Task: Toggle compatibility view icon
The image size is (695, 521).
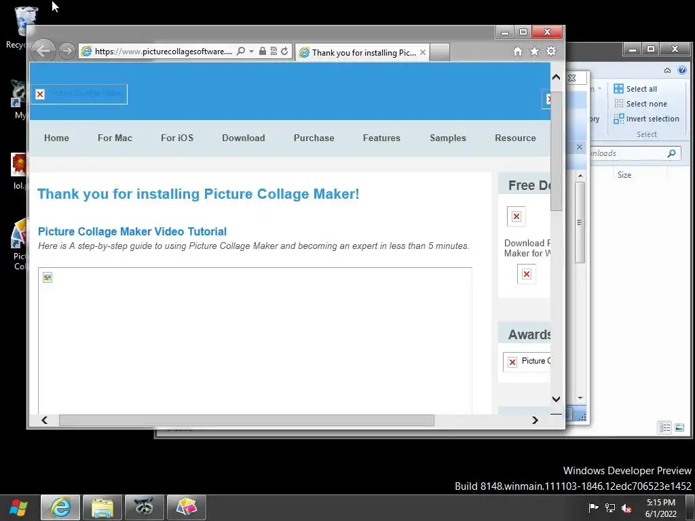Action: pos(274,51)
